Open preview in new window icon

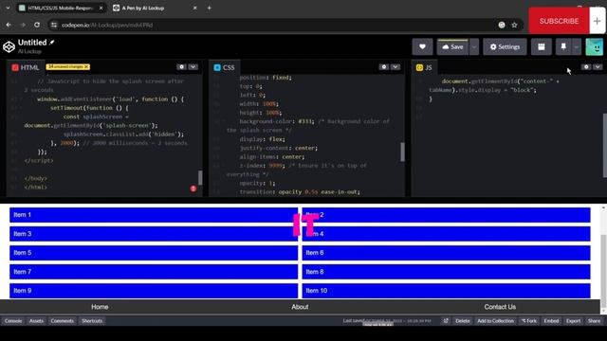pyautogui.click(x=446, y=320)
